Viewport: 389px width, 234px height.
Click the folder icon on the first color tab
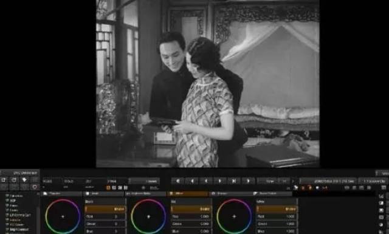coord(46,193)
